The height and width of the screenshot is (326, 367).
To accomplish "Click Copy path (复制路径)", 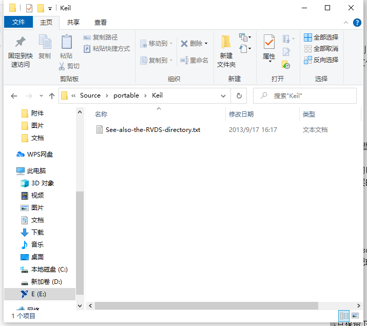I will tap(100, 37).
